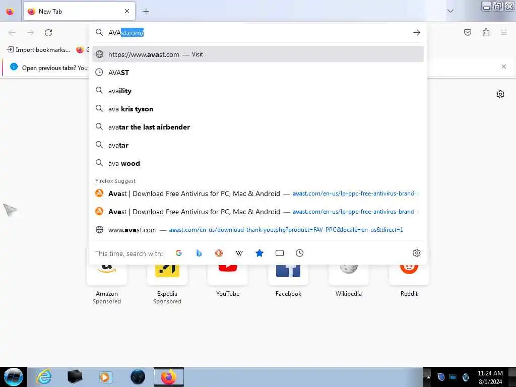
Task: Open the list all tabs chevron
Action: tap(450, 11)
